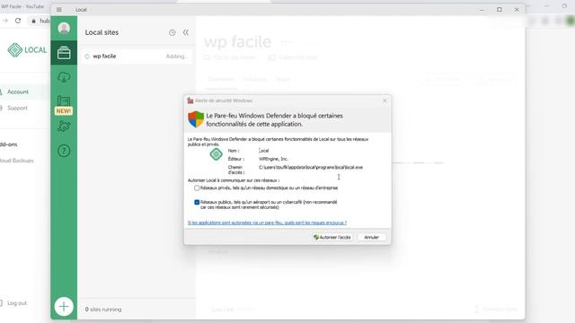This screenshot has width=575, height=323.
Task: Click Log out on the browser page
Action: [17, 303]
